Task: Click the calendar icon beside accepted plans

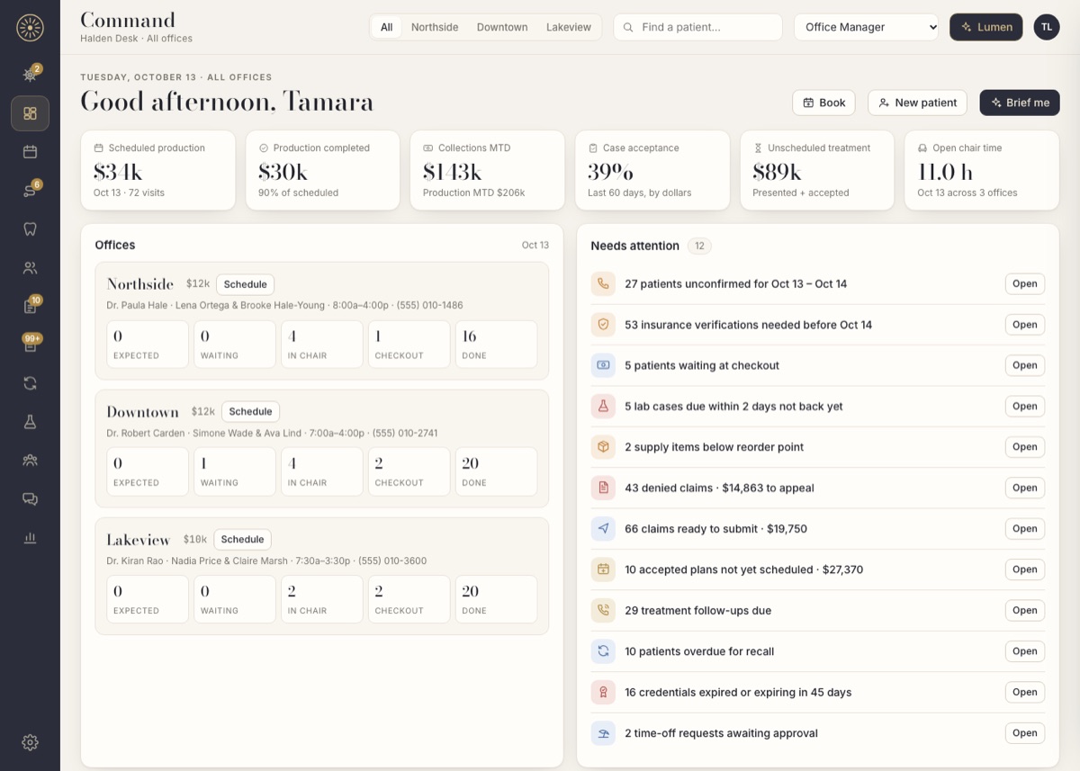Action: (603, 569)
